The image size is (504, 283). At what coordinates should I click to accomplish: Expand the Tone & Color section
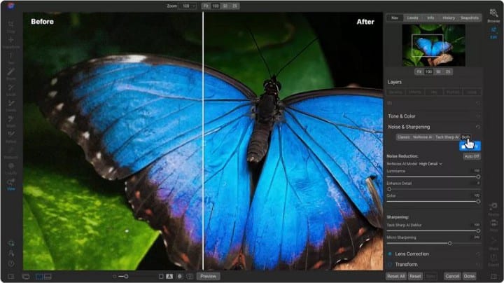pyautogui.click(x=402, y=116)
